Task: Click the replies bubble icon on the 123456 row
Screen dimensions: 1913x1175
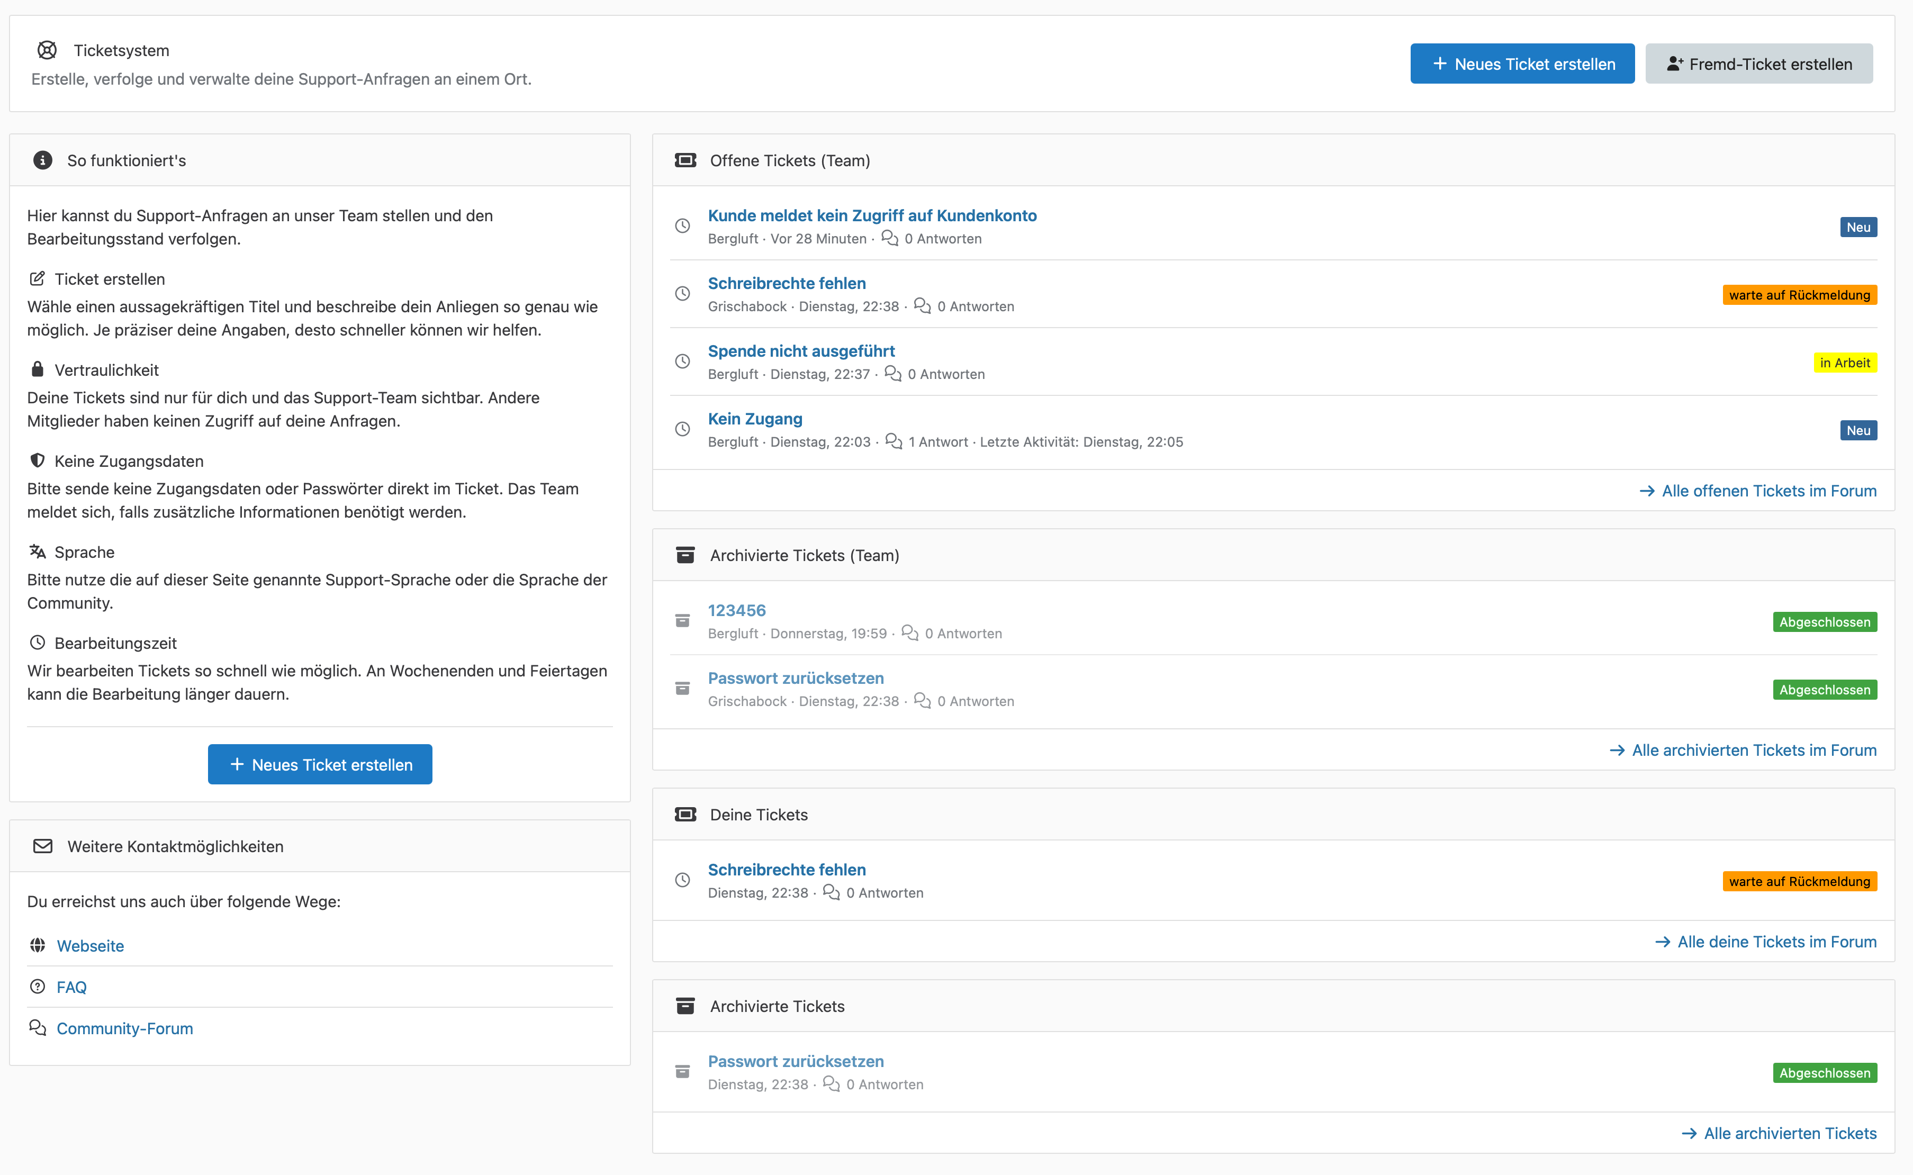Action: point(910,632)
